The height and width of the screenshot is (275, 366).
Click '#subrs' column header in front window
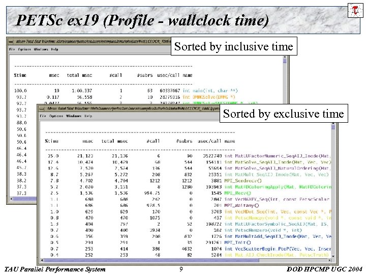click(184, 141)
